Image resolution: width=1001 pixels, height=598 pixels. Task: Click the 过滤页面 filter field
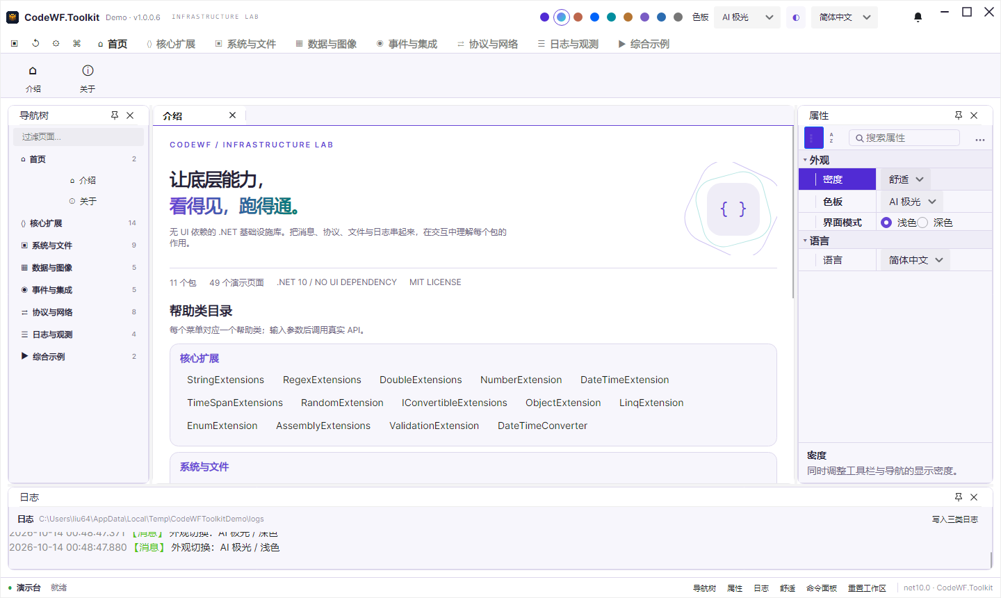coord(79,136)
